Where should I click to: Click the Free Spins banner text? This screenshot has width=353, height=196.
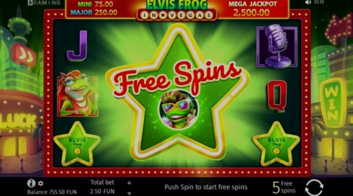tap(178, 78)
